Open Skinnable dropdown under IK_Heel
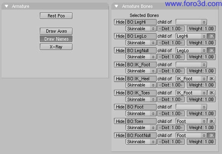The image size is (222, 154). (141, 85)
